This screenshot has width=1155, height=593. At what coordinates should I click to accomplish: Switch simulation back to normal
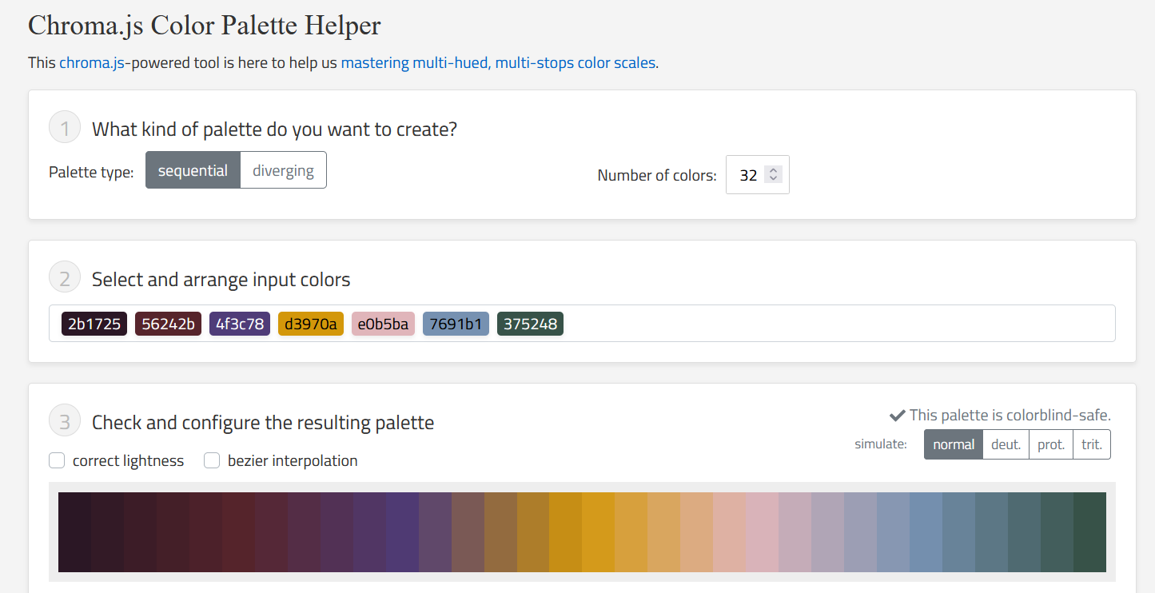954,444
